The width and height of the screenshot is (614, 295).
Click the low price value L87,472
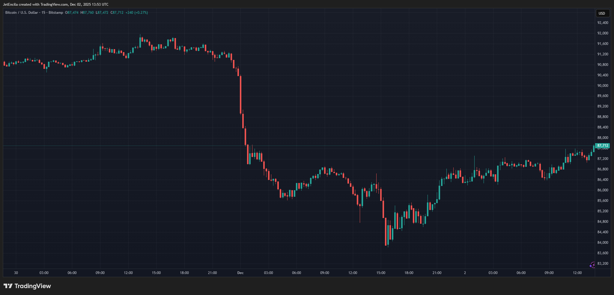coord(102,13)
